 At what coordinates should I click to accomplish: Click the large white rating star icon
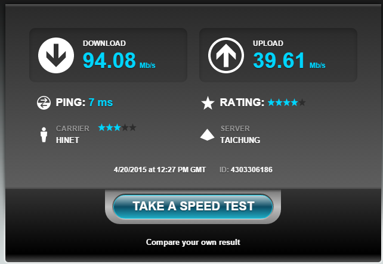click(208, 103)
